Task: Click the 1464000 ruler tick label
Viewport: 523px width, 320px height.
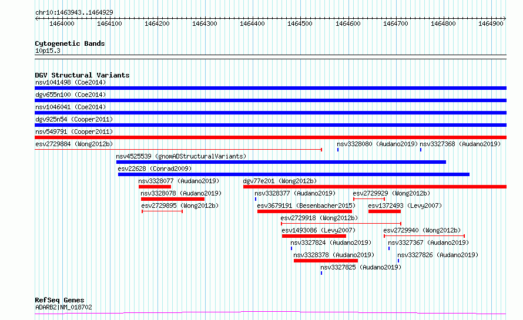Action: point(62,23)
